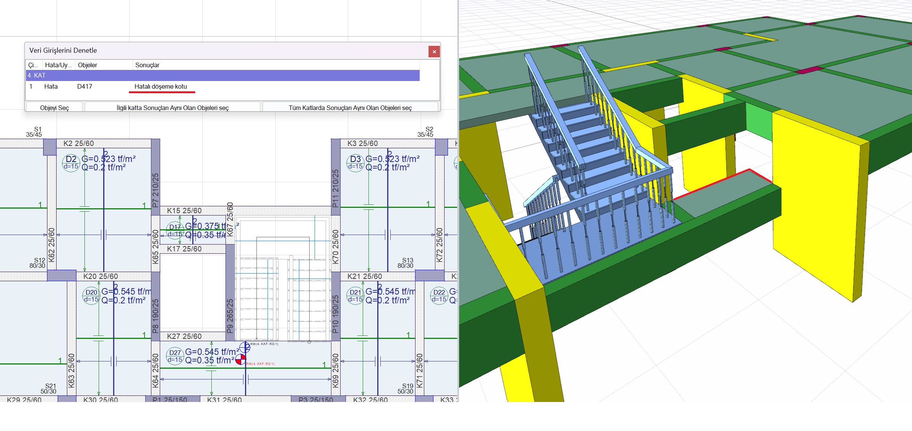Screen dimensions: 912x431
Task: Click the S12 80/30 column label
Action: click(37, 263)
